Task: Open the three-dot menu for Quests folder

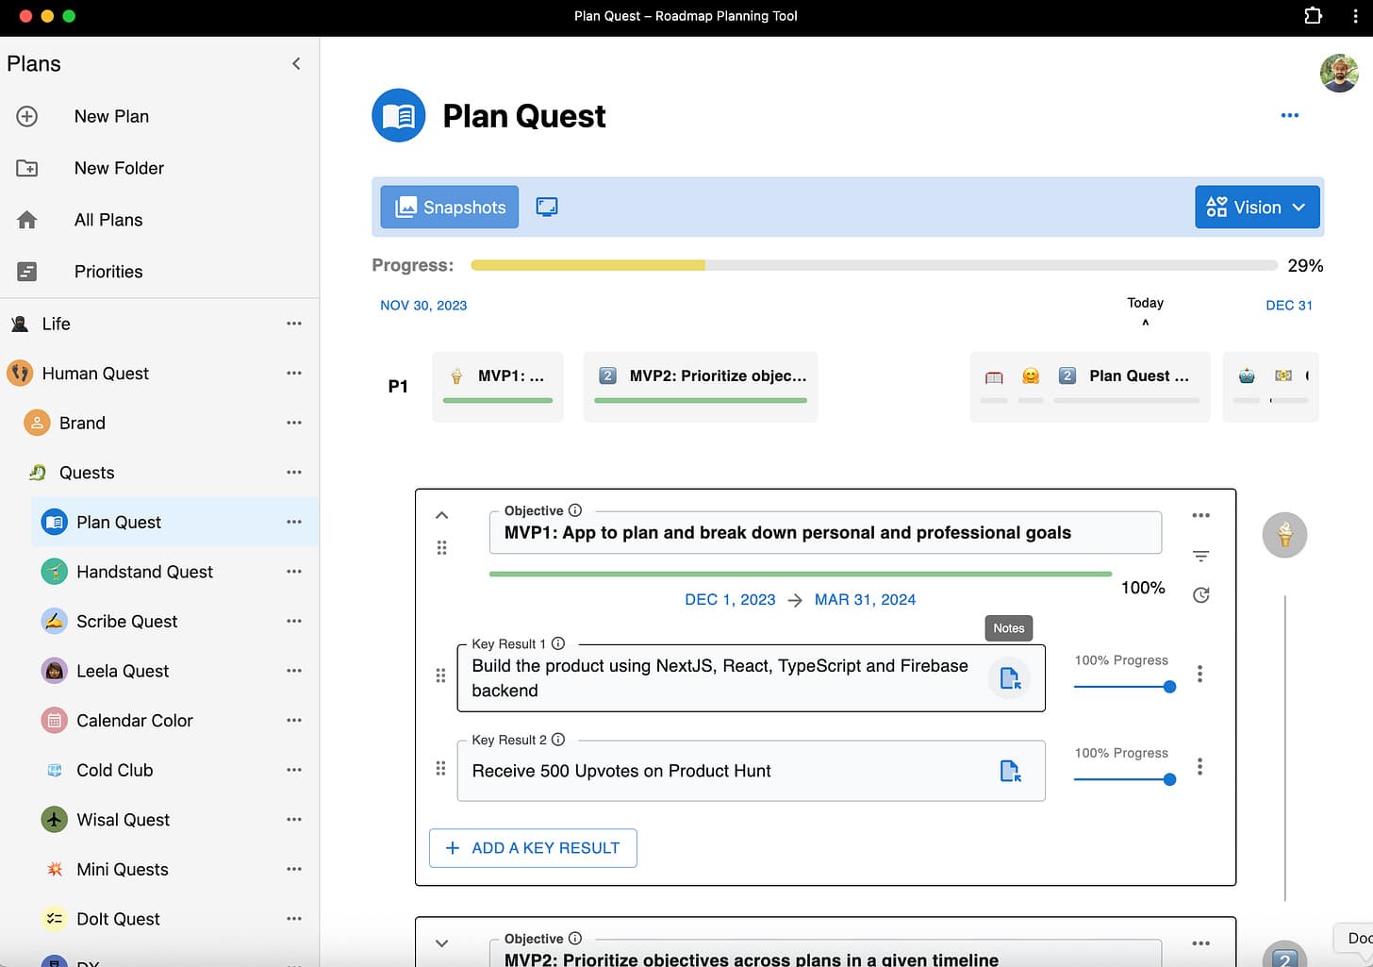Action: point(293,473)
